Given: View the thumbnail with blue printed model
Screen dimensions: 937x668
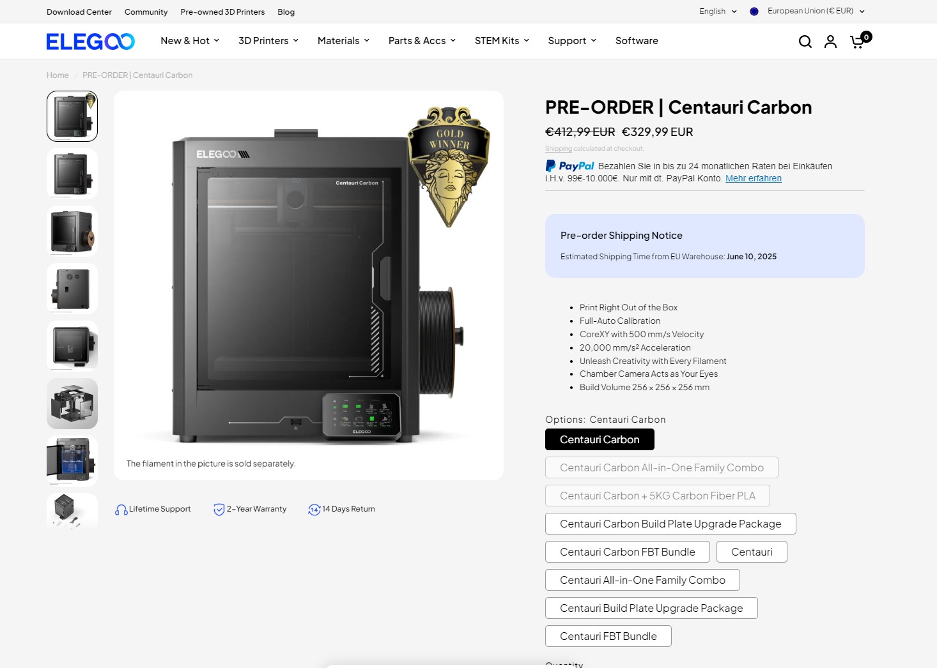Looking at the screenshot, I should click(72, 461).
